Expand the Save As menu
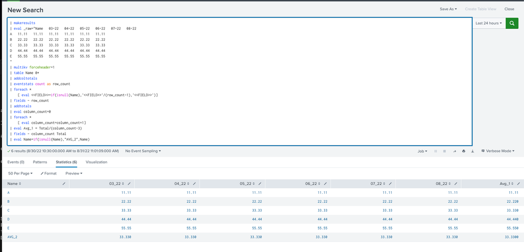Screen dimensions: 524x252 [448, 9]
